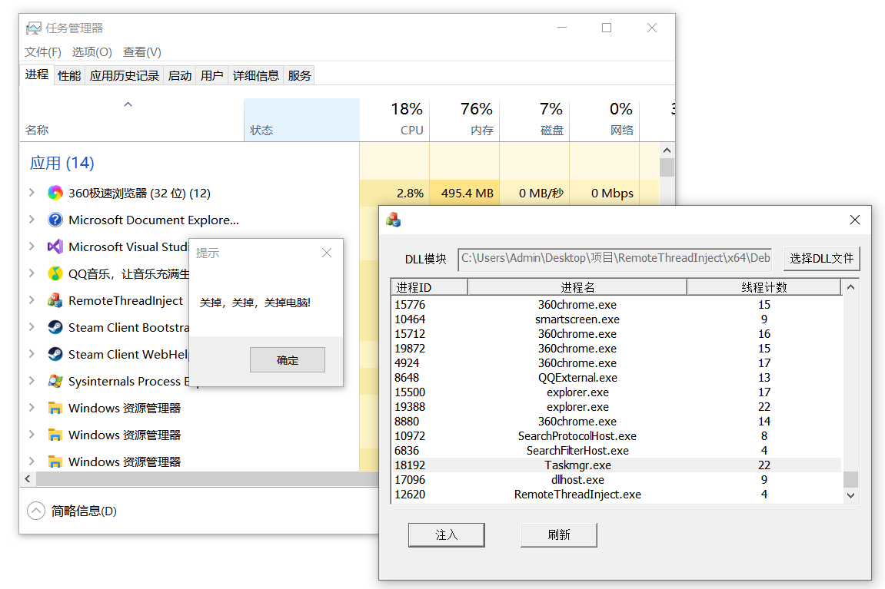Switch to the 性能 tab

click(x=69, y=75)
